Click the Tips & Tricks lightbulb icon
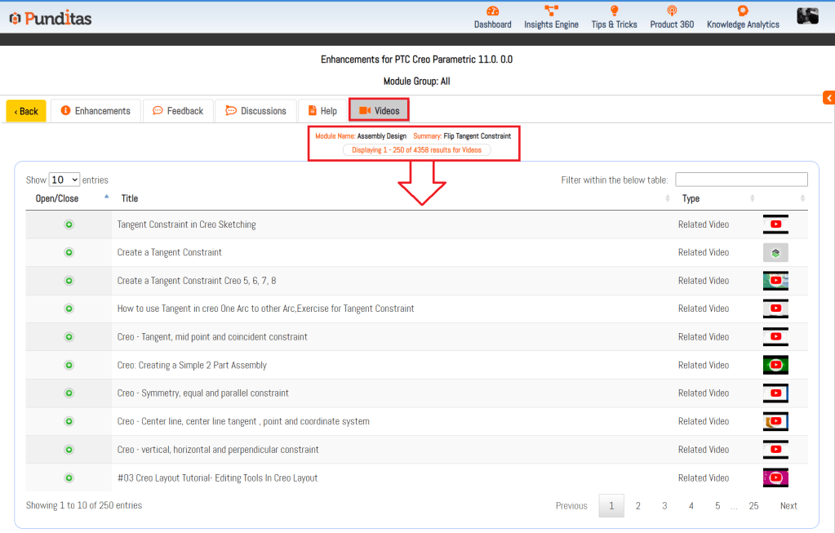Image resolution: width=835 pixels, height=533 pixels. click(x=614, y=11)
